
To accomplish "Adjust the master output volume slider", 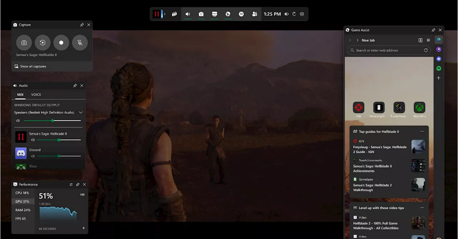I will (x=52, y=121).
